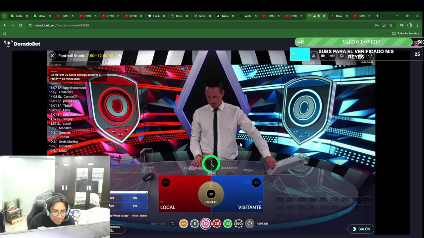Mute the game sound with speaker icon
This screenshot has width=424, height=238.
tap(332, 56)
